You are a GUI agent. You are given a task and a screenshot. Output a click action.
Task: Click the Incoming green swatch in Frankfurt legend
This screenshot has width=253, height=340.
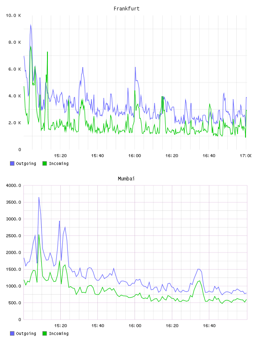tap(45, 163)
